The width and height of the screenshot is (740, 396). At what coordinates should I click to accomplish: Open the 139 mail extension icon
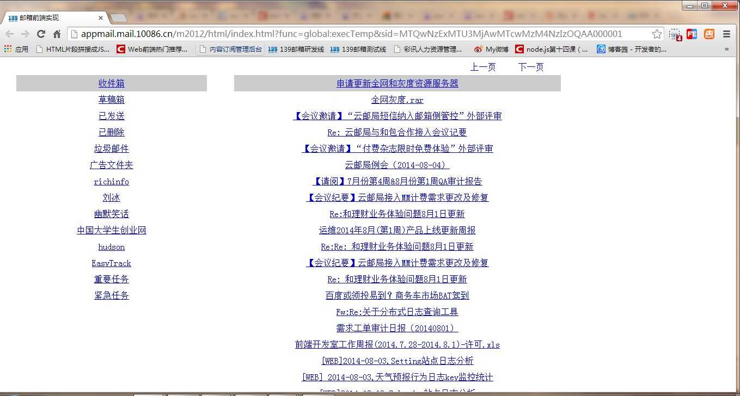pos(675,34)
